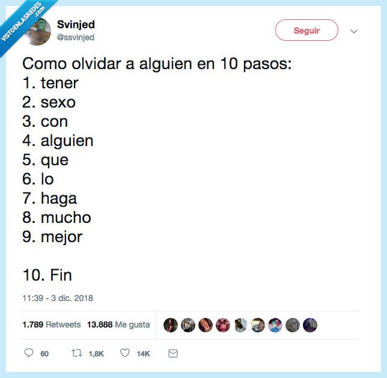Click the envelope direct message icon

pos(173,353)
